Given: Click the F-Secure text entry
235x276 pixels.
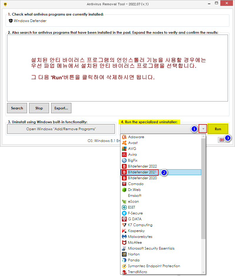Looking at the screenshot, I should (135, 213).
